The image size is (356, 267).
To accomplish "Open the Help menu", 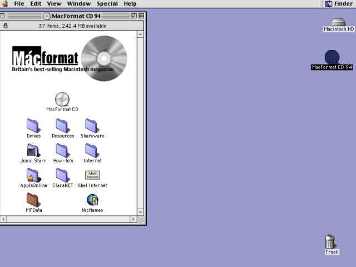I will point(130,4).
